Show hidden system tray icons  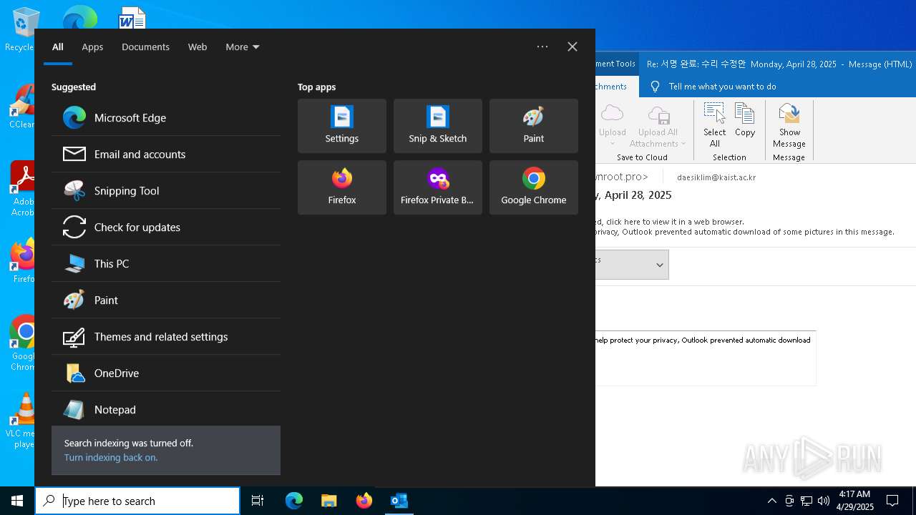click(x=771, y=501)
